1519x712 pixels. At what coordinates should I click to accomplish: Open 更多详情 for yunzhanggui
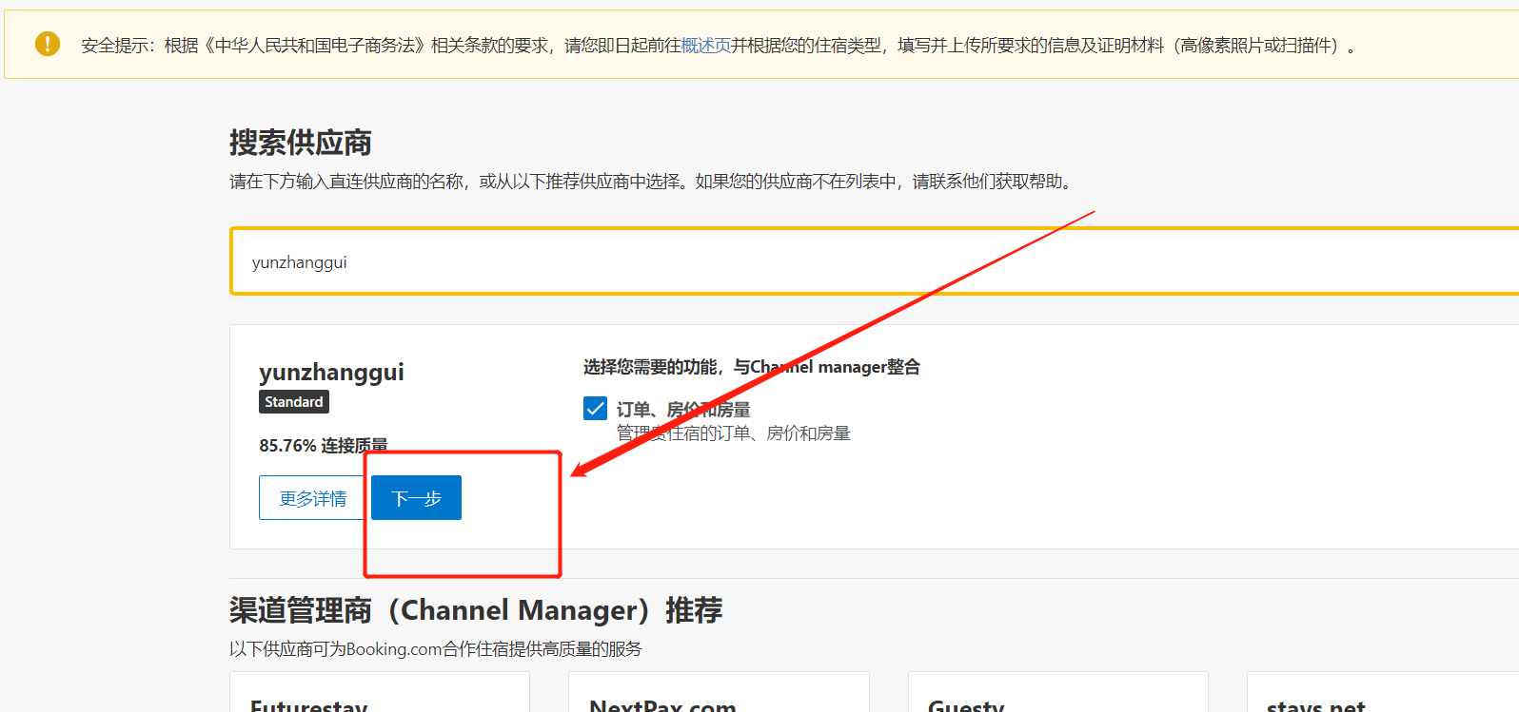point(313,498)
